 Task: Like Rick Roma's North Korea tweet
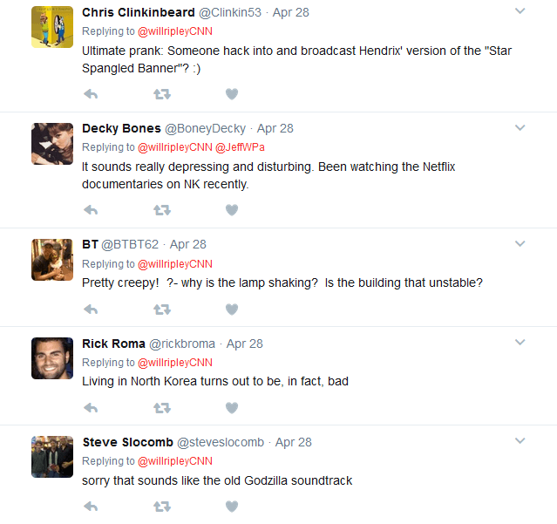click(232, 407)
